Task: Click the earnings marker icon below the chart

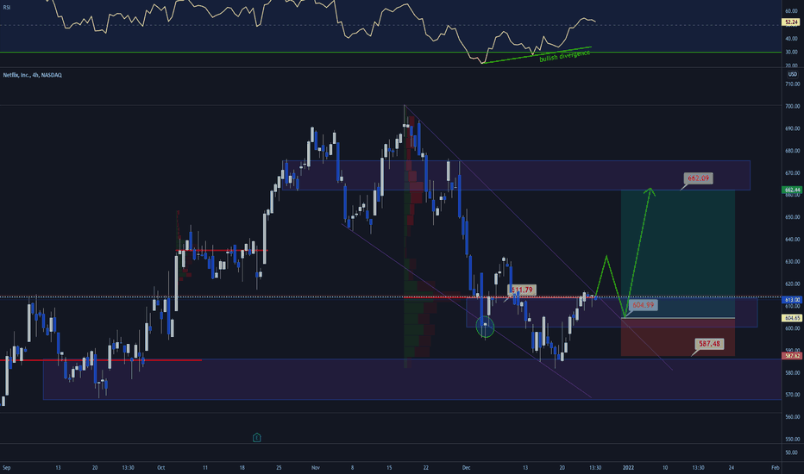Action: (x=257, y=438)
